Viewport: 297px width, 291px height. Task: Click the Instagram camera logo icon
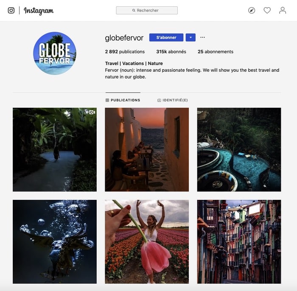click(x=11, y=10)
